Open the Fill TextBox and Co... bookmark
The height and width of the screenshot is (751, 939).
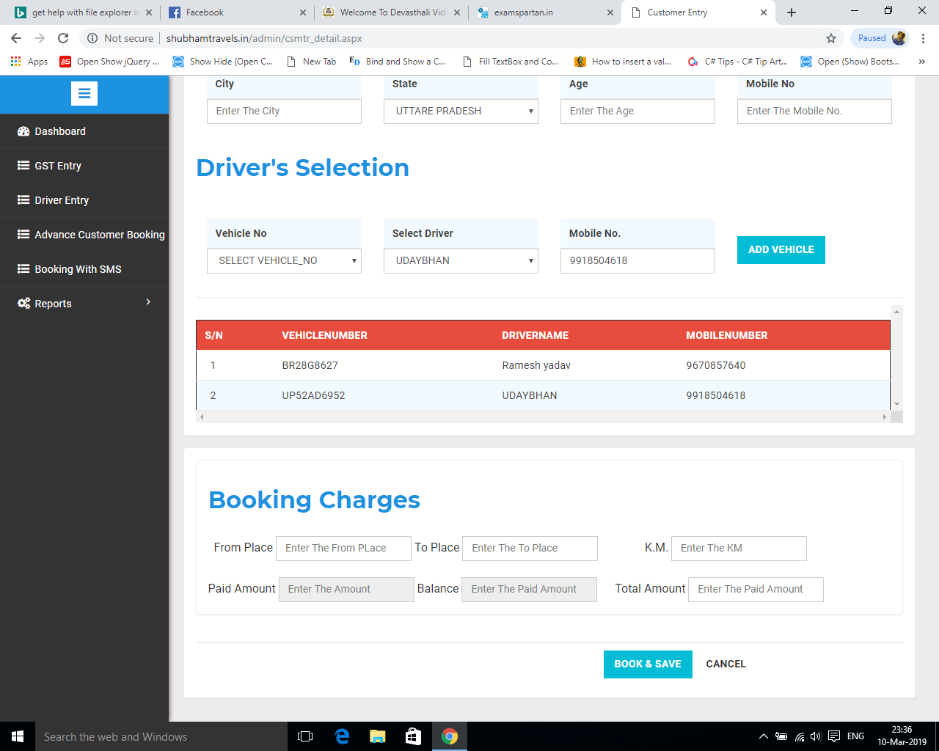510,62
